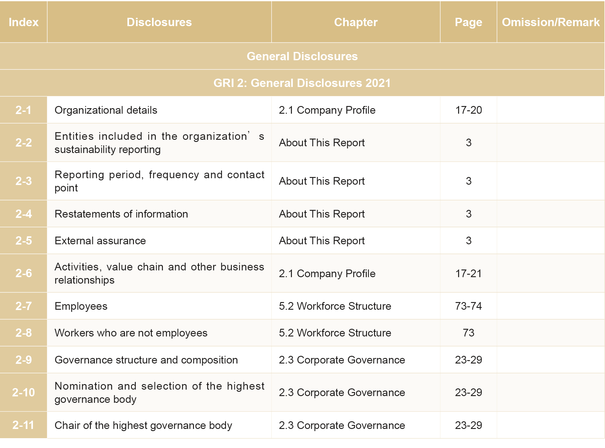The height and width of the screenshot is (448, 605).
Task: Select Chair of the highest governance body
Action: [143, 425]
